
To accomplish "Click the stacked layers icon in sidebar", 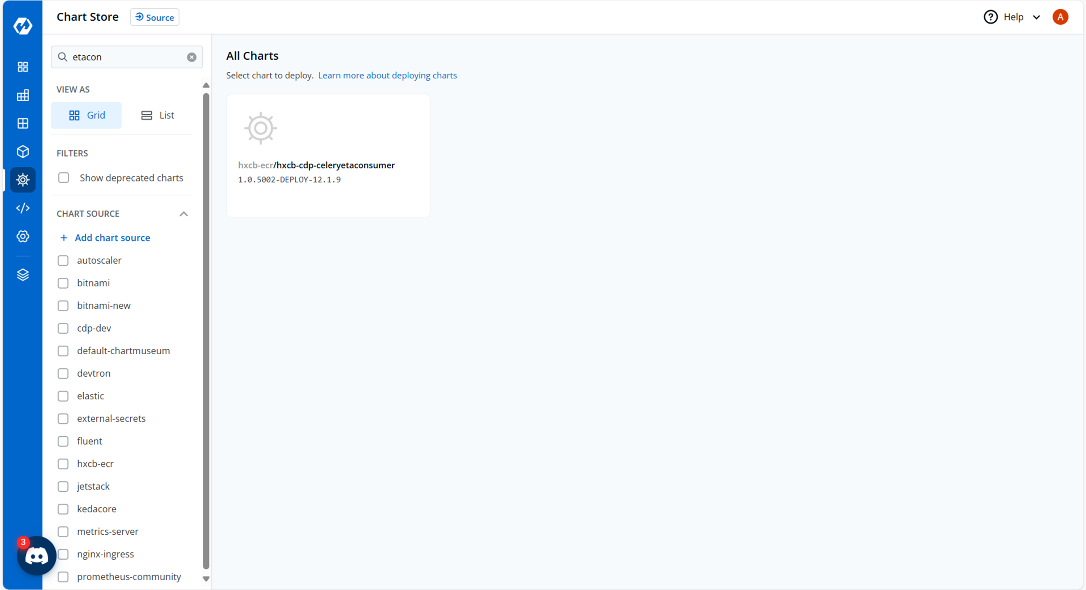I will coord(23,275).
